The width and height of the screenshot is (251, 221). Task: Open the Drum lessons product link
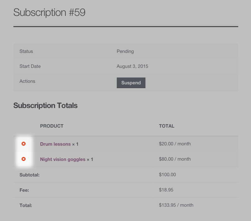tap(55, 144)
